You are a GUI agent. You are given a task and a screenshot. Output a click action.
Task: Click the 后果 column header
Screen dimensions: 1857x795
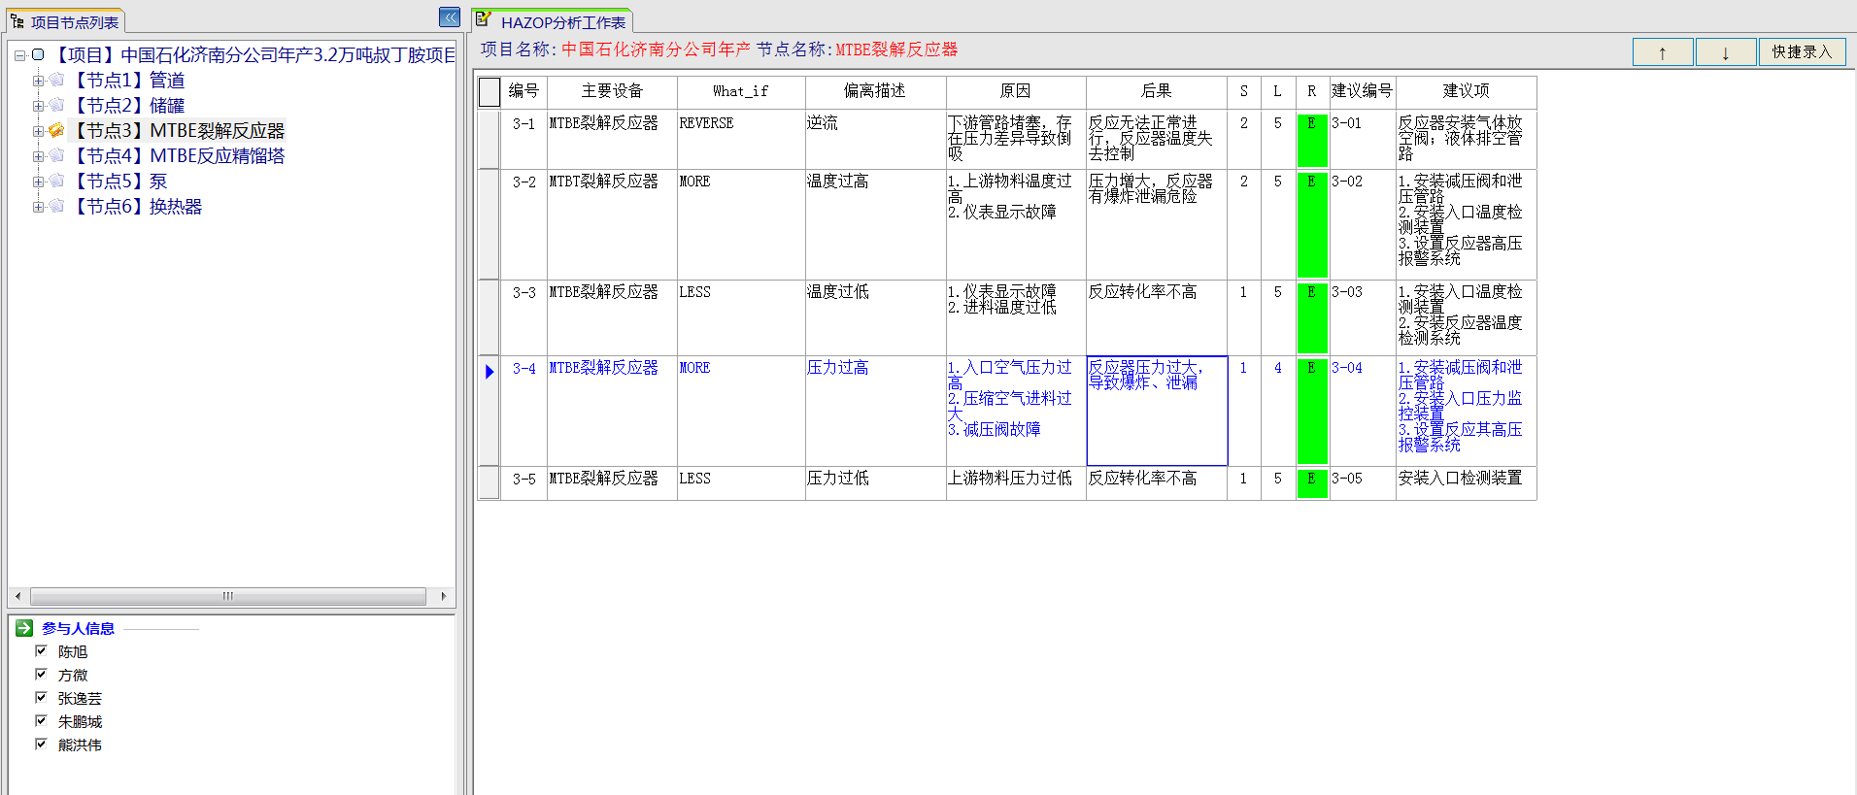click(x=1157, y=92)
